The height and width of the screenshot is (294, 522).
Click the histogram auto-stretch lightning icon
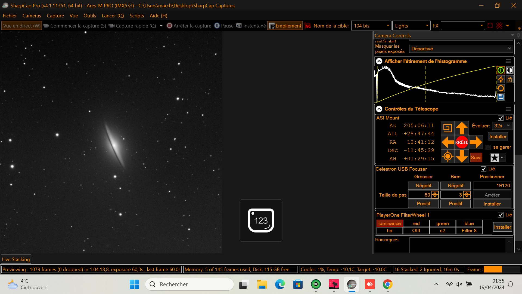click(x=501, y=79)
